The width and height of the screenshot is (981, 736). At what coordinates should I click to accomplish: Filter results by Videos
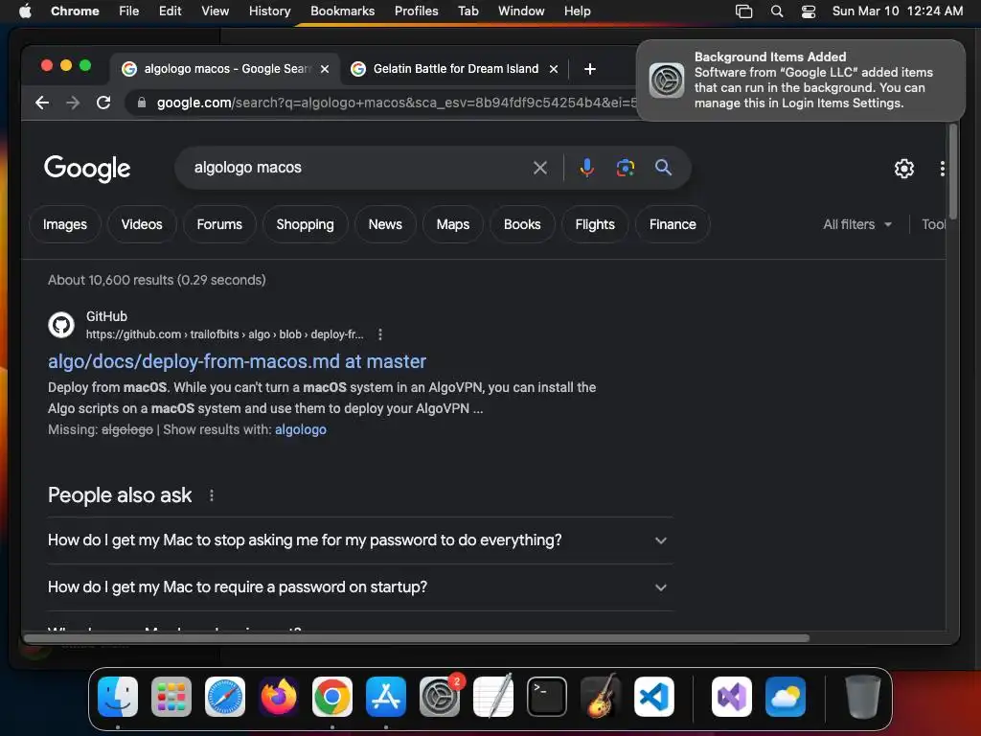click(x=142, y=224)
